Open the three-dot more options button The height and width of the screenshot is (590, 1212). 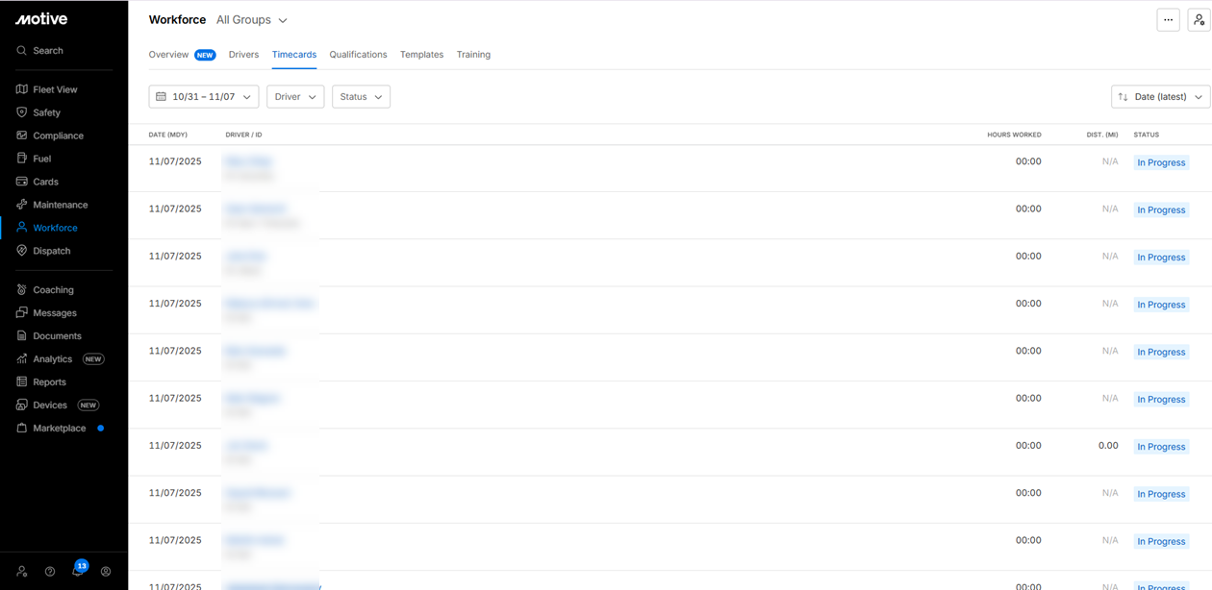click(1168, 20)
